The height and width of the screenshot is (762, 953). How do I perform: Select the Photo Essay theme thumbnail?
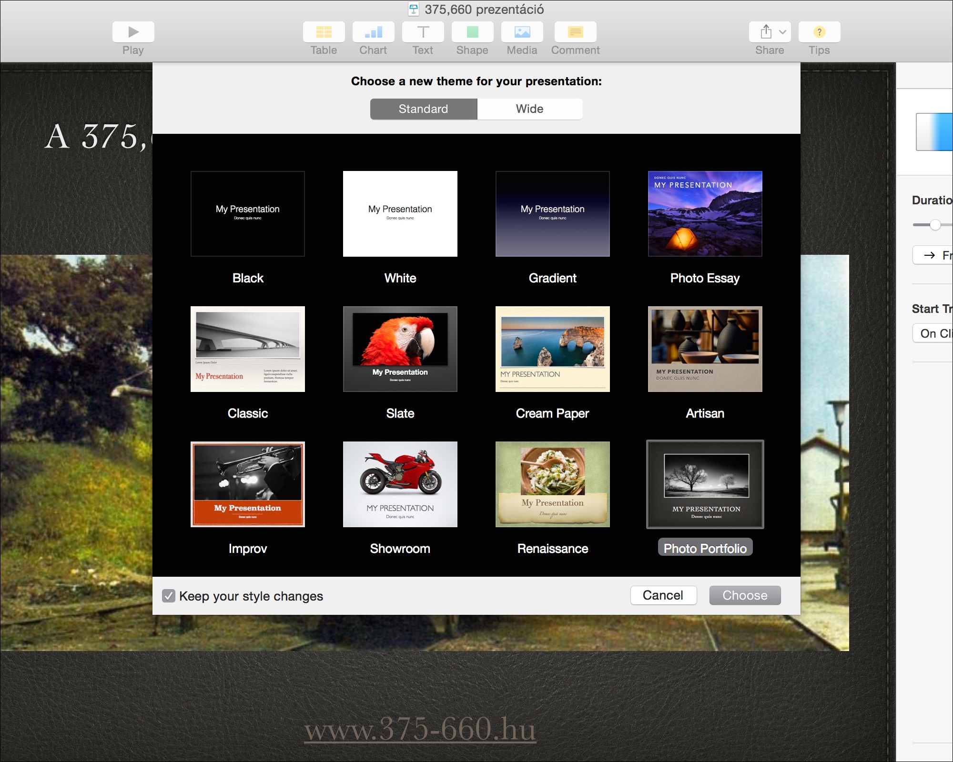(x=705, y=214)
